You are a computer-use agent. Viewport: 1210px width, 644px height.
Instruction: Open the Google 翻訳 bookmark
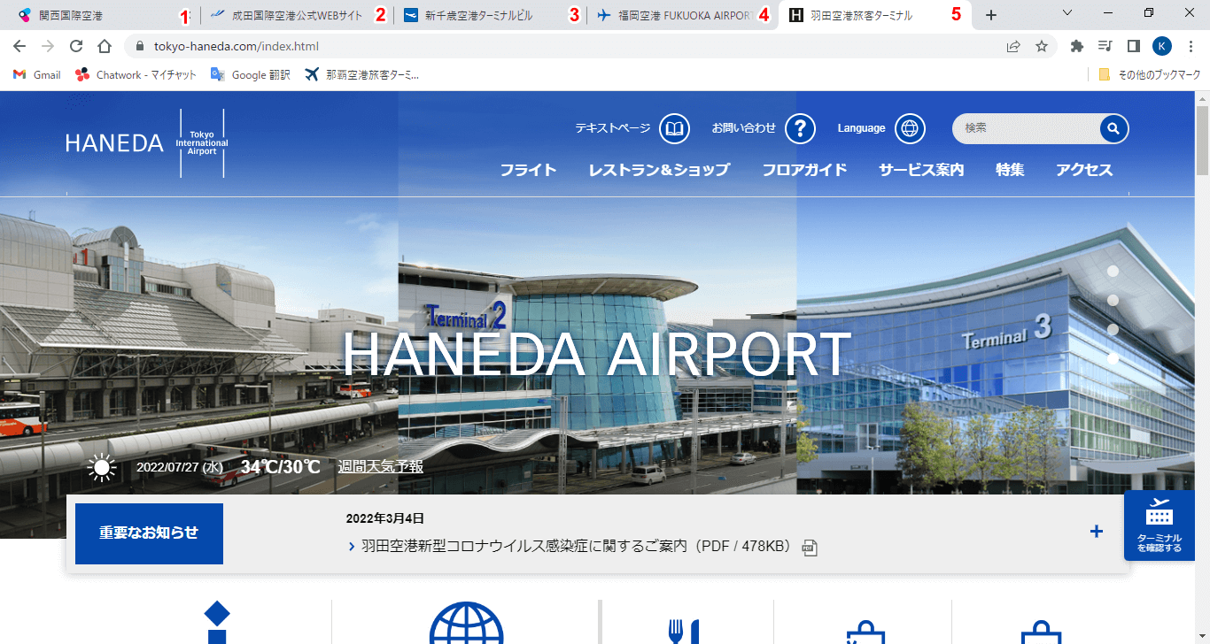[x=251, y=75]
